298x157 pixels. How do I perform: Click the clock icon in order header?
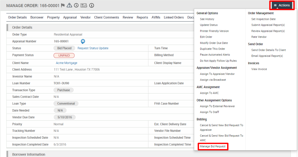[76, 5]
